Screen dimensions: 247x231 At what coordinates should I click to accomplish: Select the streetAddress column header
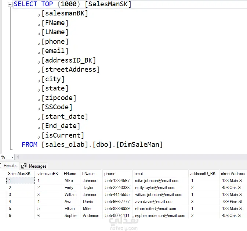pyautogui.click(x=233, y=174)
